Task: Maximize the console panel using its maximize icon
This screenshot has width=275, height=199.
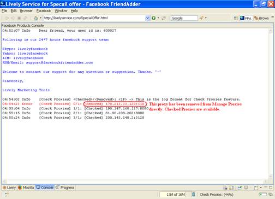Action: 271,188
